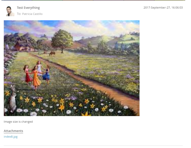This screenshot has width=191, height=148.
Task: Open the index8.jpg attachment link
Action: (x=11, y=137)
